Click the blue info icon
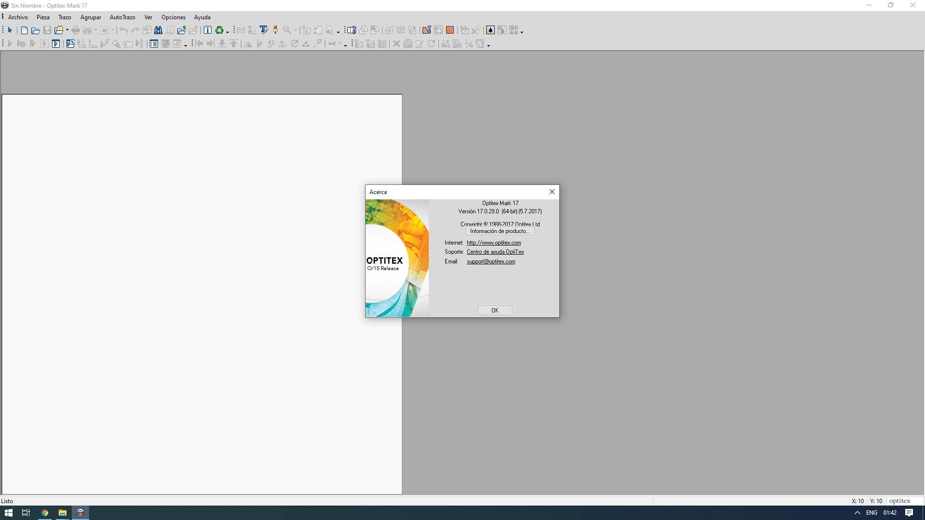Screen dimensions: 925x520 (x=208, y=30)
